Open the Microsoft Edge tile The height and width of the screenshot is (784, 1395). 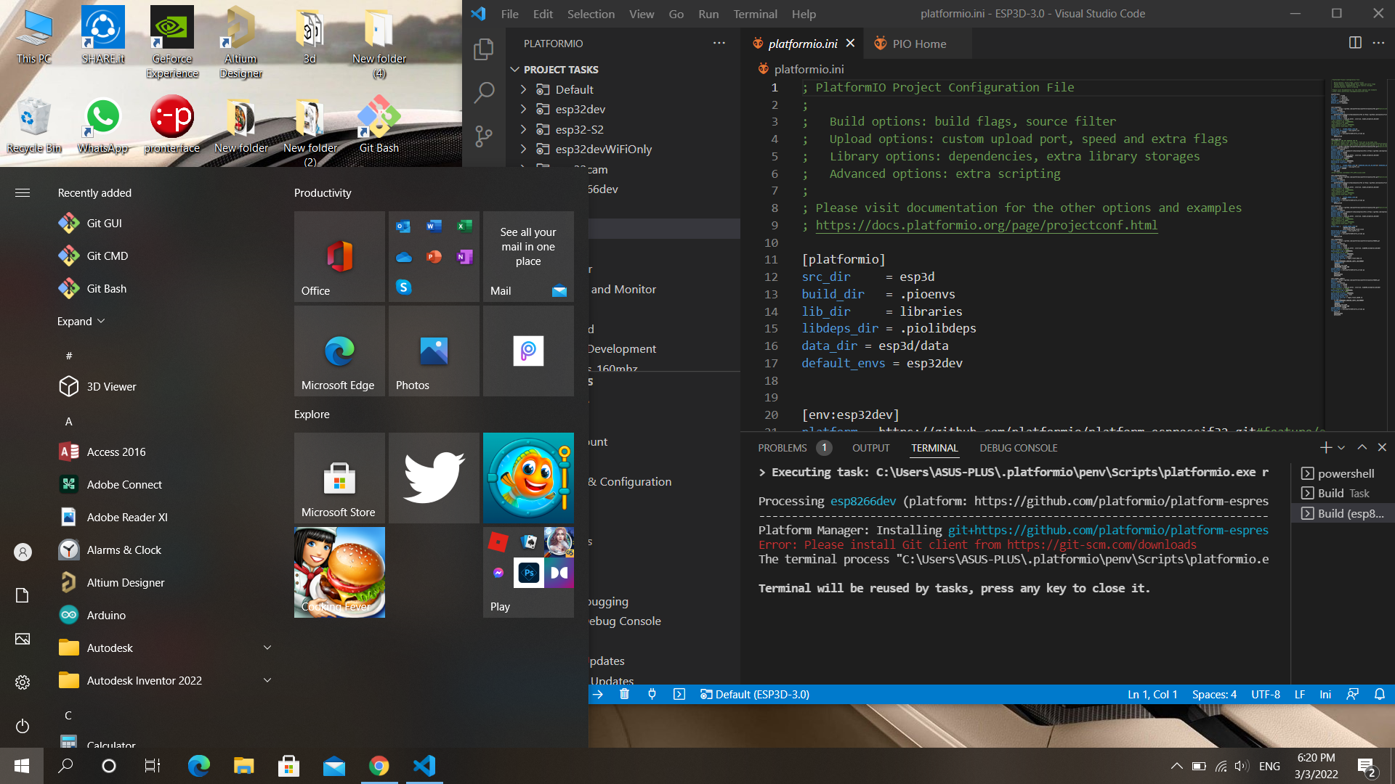click(339, 351)
